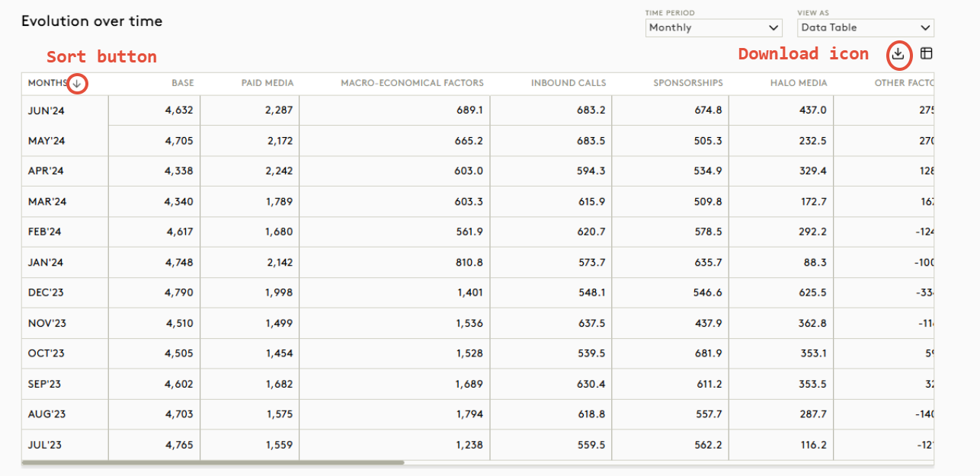Click the Evolution over time heading

91,21
